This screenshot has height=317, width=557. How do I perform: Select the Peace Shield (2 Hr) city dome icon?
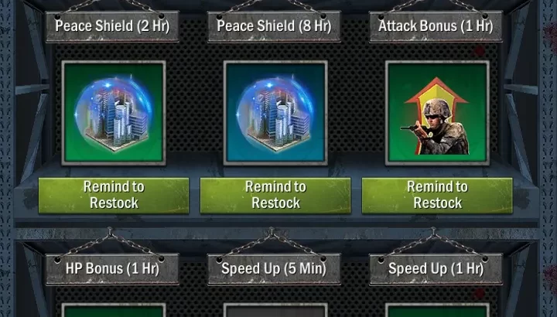pos(114,113)
